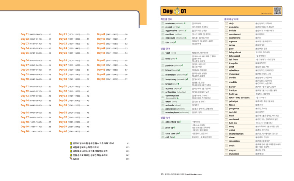Screen dimensions: 294x181
Task: Open the Day 50 contents entry
Action: pos(112,79)
